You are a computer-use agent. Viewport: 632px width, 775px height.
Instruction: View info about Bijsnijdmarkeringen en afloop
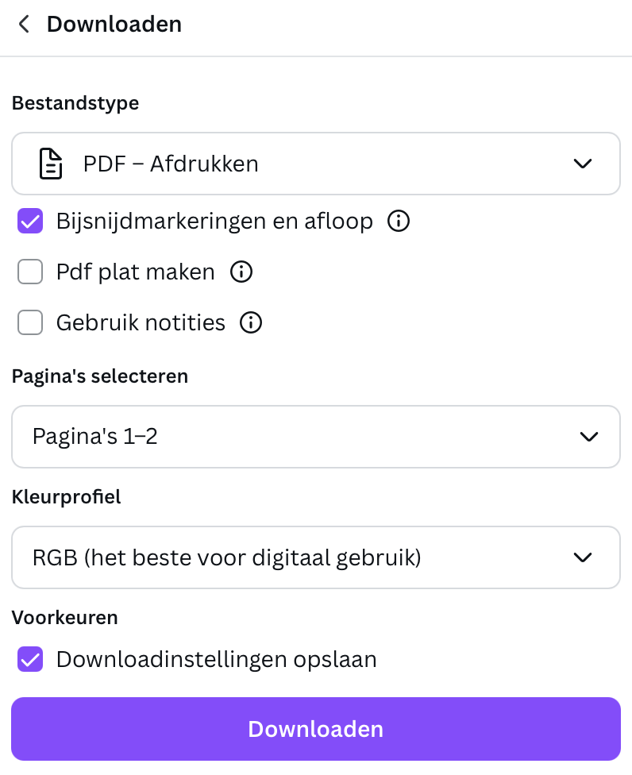click(x=398, y=221)
